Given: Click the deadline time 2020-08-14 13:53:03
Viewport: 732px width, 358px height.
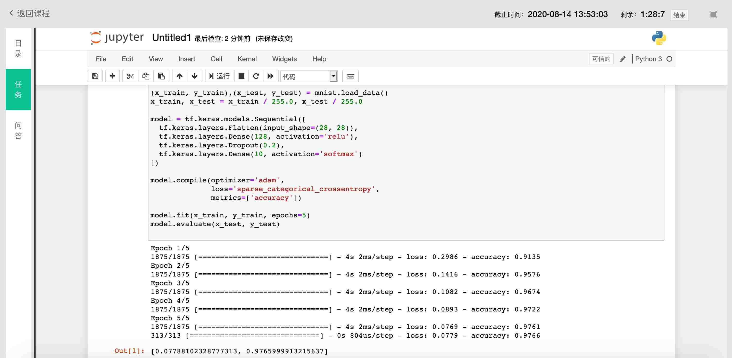Looking at the screenshot, I should 568,14.
